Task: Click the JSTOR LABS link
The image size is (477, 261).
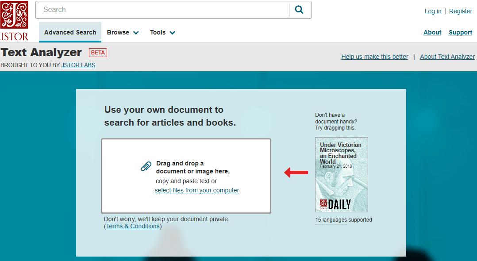Action: pyautogui.click(x=78, y=65)
